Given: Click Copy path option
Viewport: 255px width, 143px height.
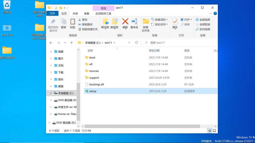Looking at the screenshot, I should tap(86, 24).
